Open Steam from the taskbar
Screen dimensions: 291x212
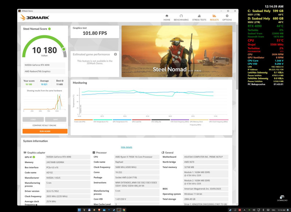pos(114,210)
